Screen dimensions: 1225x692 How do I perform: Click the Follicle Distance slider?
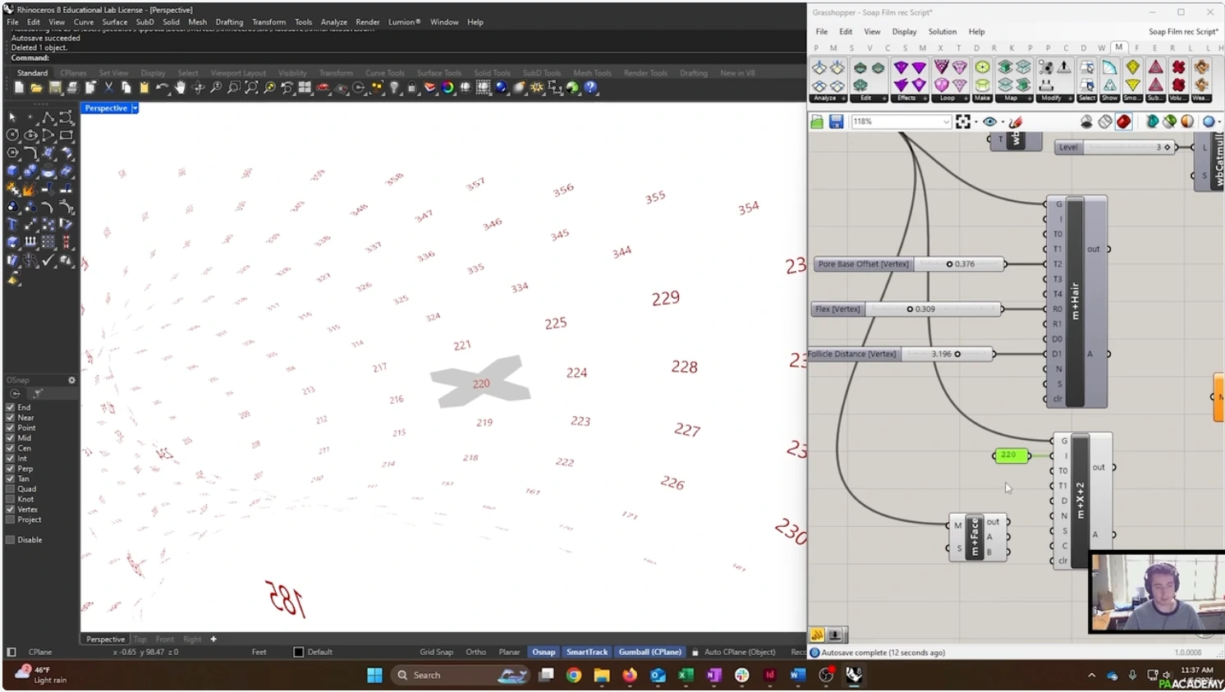pos(901,354)
